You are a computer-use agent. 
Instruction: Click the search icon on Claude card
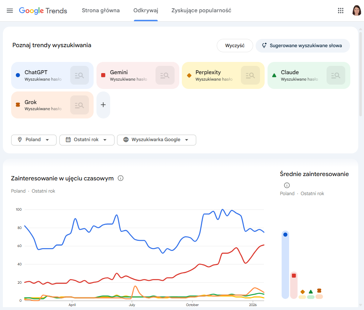click(336, 75)
